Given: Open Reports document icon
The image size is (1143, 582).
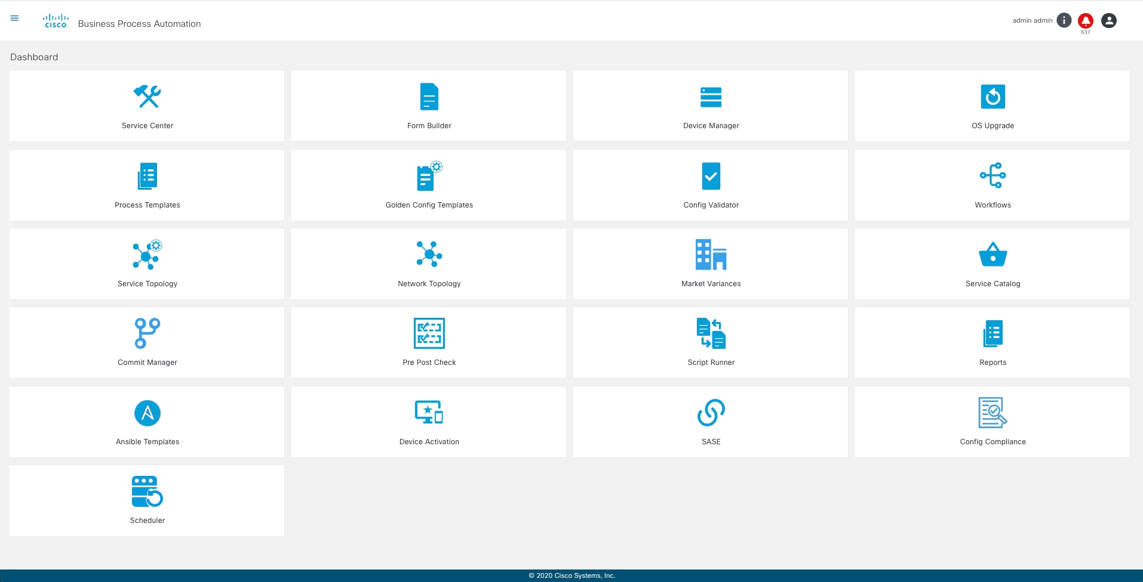Looking at the screenshot, I should [x=993, y=333].
